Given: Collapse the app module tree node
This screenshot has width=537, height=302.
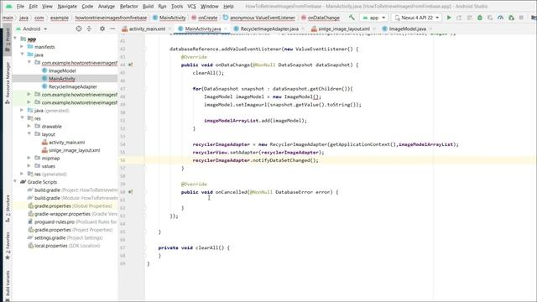Looking at the screenshot, I should tap(15, 39).
